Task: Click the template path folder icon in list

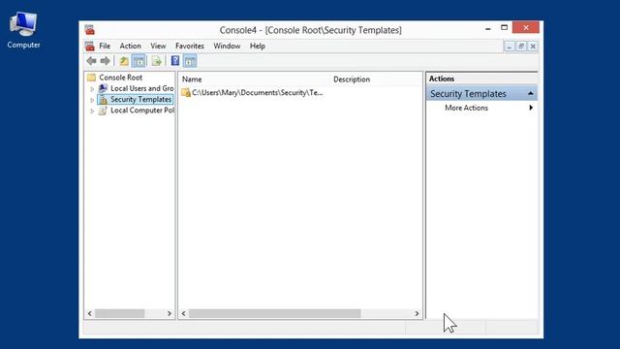Action: [186, 93]
